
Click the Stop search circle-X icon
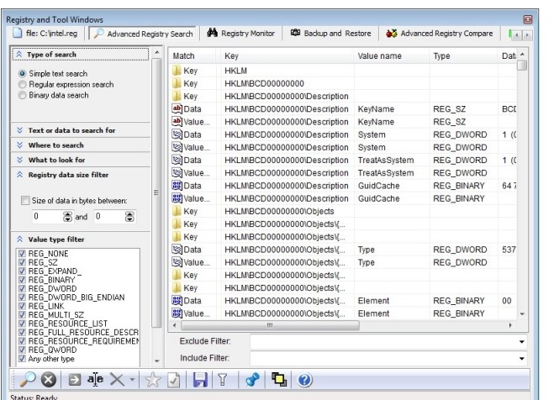pyautogui.click(x=48, y=380)
